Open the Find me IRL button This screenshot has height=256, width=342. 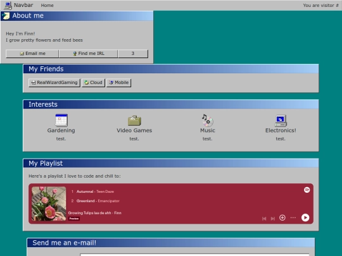(88, 54)
